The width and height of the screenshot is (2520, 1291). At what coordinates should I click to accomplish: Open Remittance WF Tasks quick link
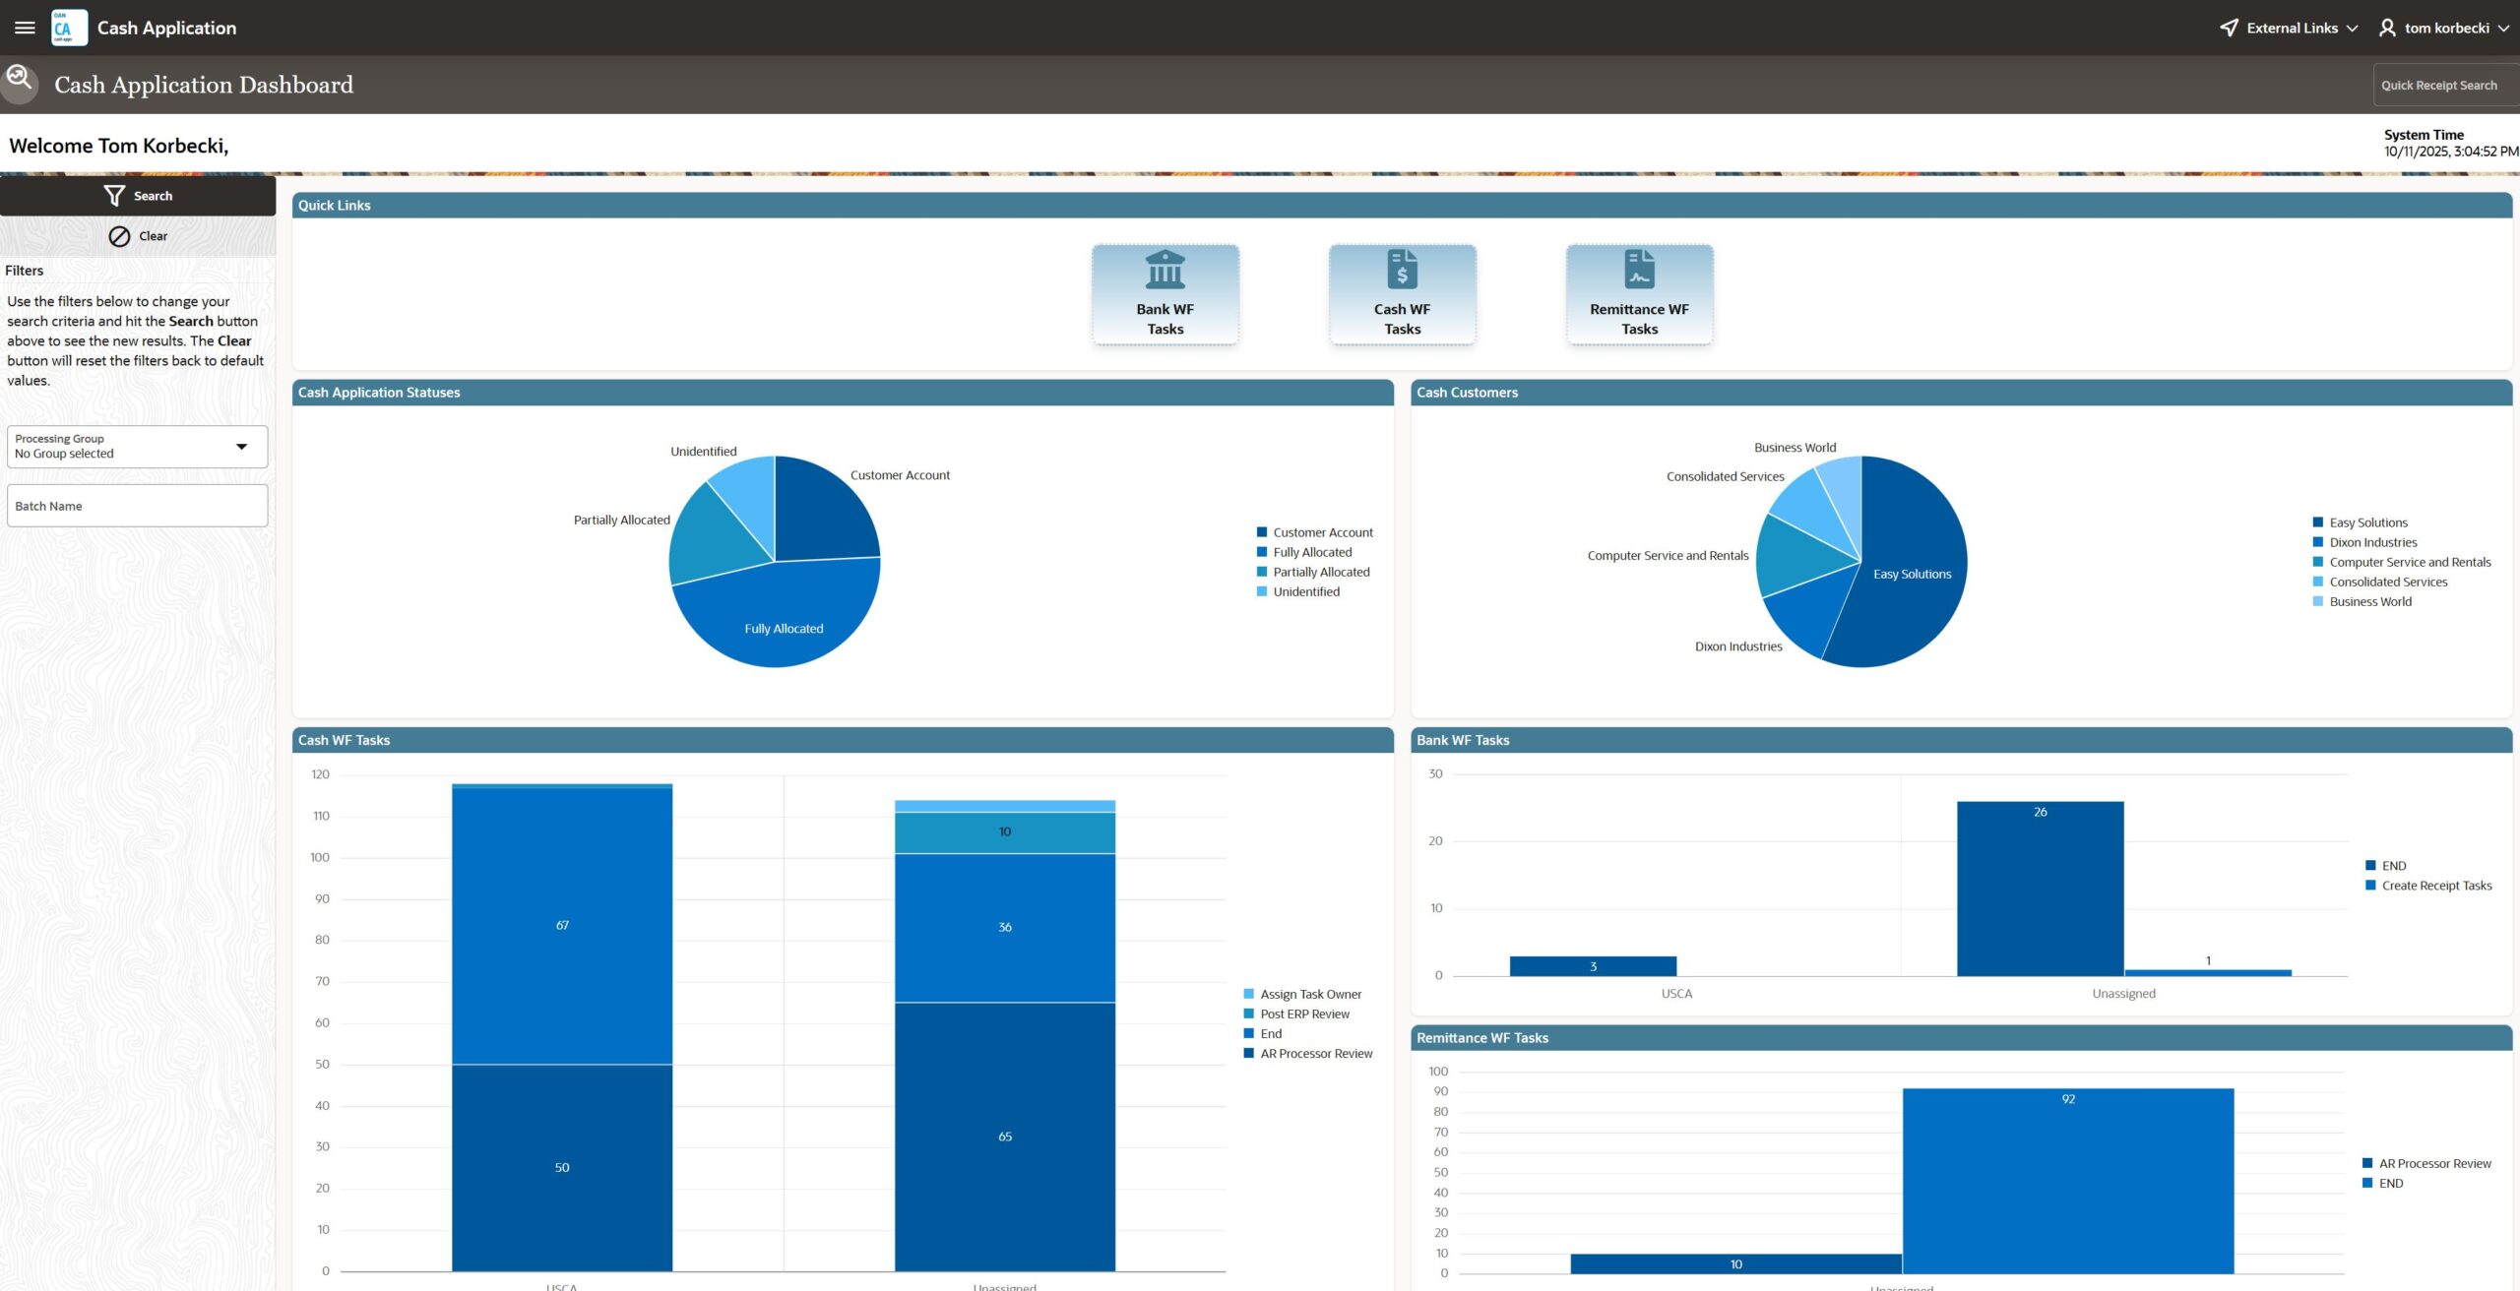[1639, 294]
